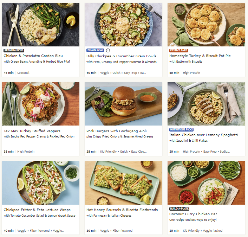Click the Seasonal tag on Cordon Bleu card
The image size is (248, 237).
[23, 73]
